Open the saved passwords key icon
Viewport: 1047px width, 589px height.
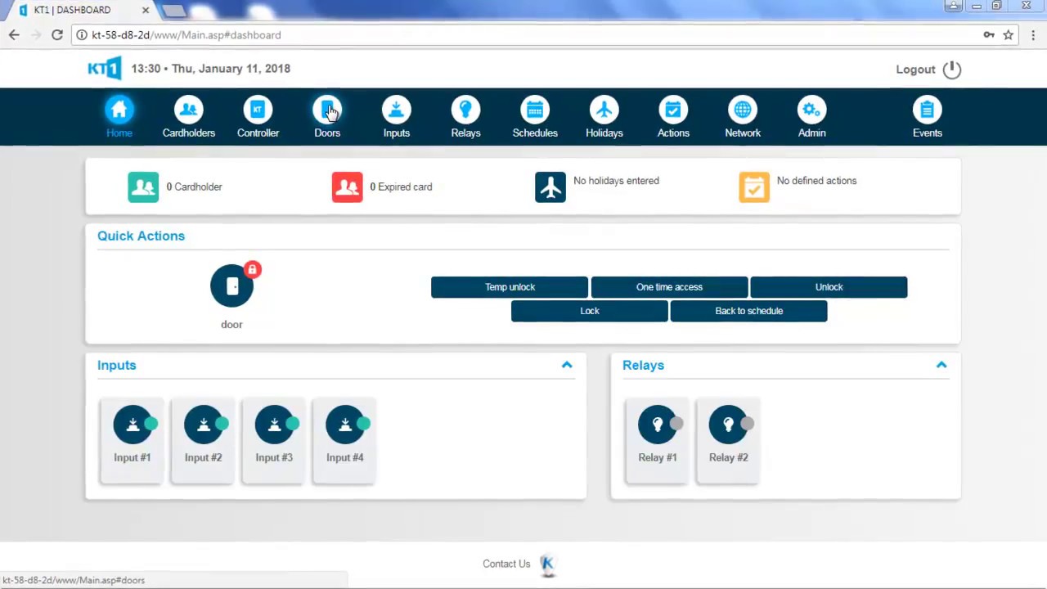[989, 35]
